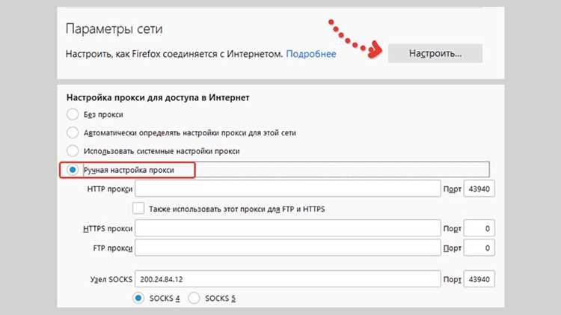Select Ручная настройка прокси radio button
This screenshot has width=561, height=315.
coord(73,170)
